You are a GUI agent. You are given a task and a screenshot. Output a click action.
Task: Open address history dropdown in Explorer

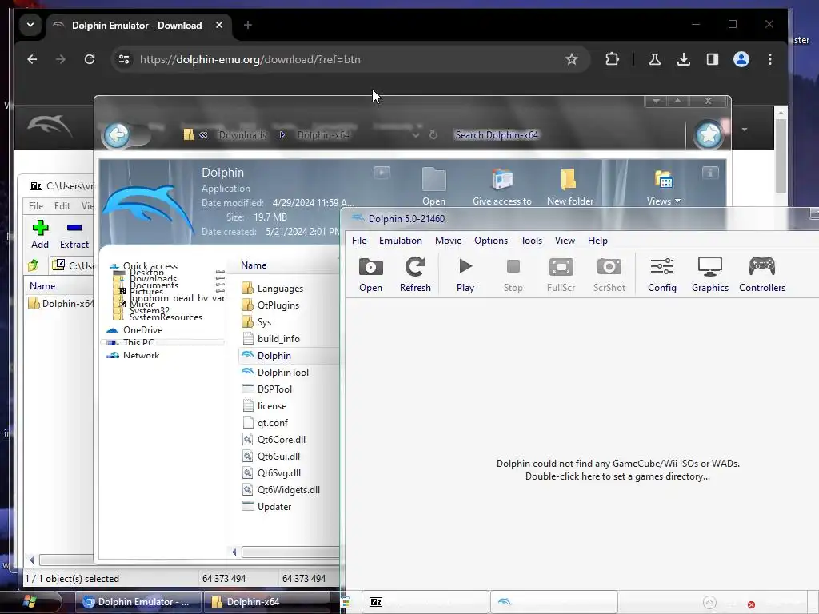tap(416, 134)
